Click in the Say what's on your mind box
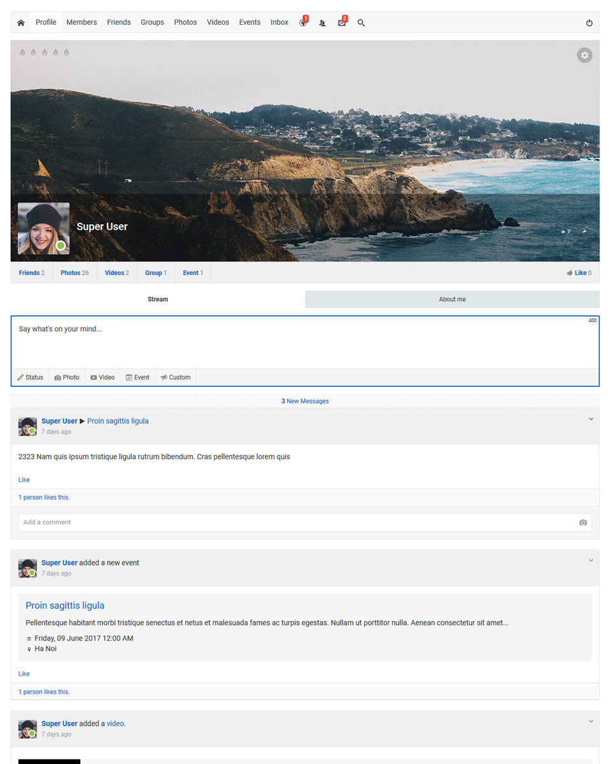The height and width of the screenshot is (764, 611). (x=305, y=343)
